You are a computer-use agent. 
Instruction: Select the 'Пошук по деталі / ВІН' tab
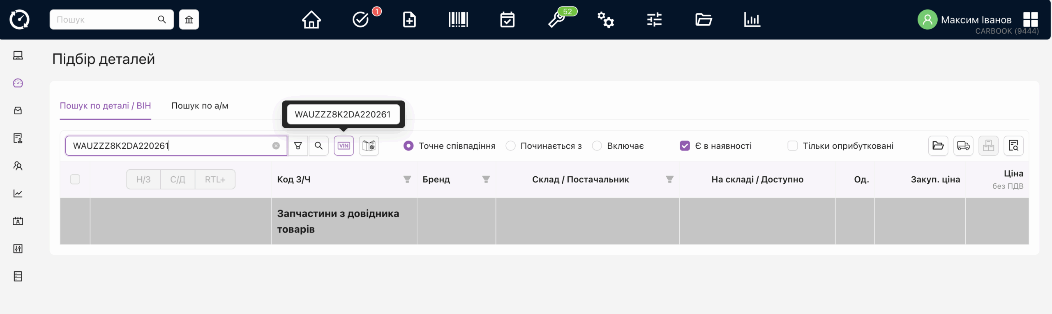coord(105,106)
